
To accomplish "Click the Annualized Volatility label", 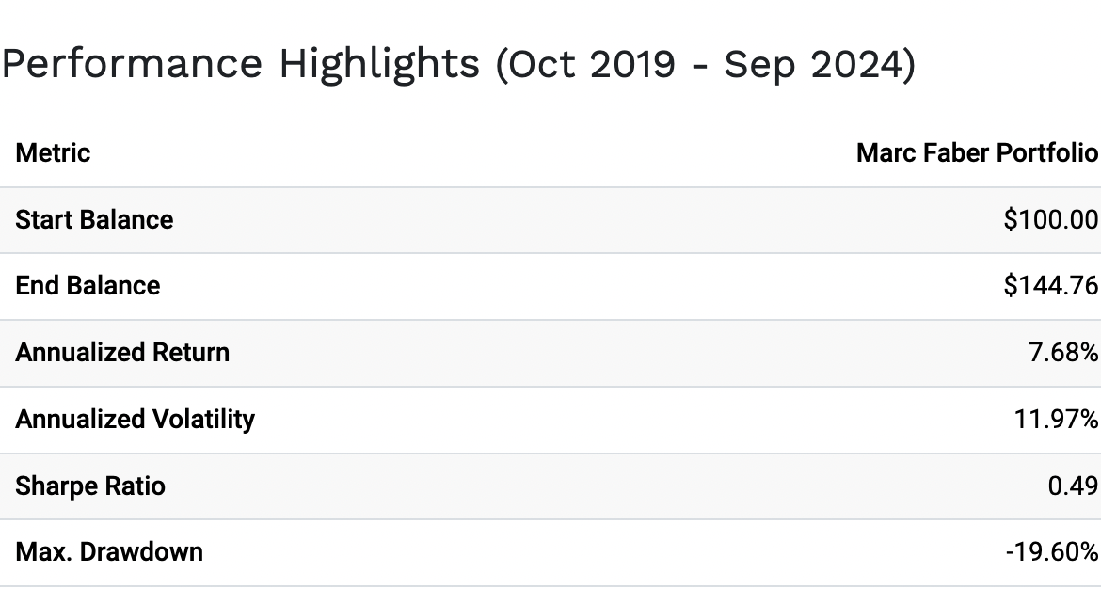I will (135, 419).
